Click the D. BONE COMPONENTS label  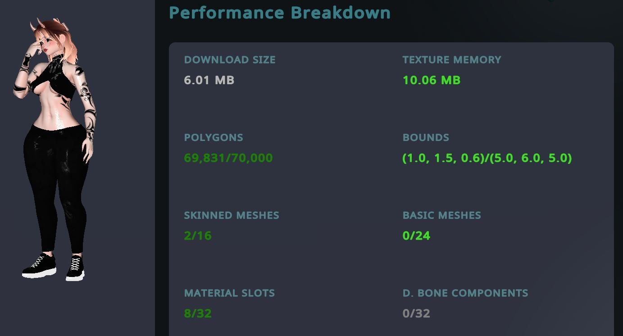point(465,293)
